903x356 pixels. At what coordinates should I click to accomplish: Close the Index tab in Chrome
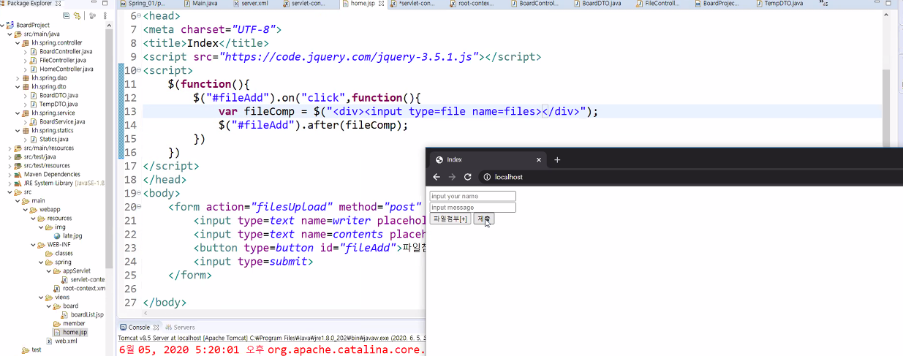point(539,159)
